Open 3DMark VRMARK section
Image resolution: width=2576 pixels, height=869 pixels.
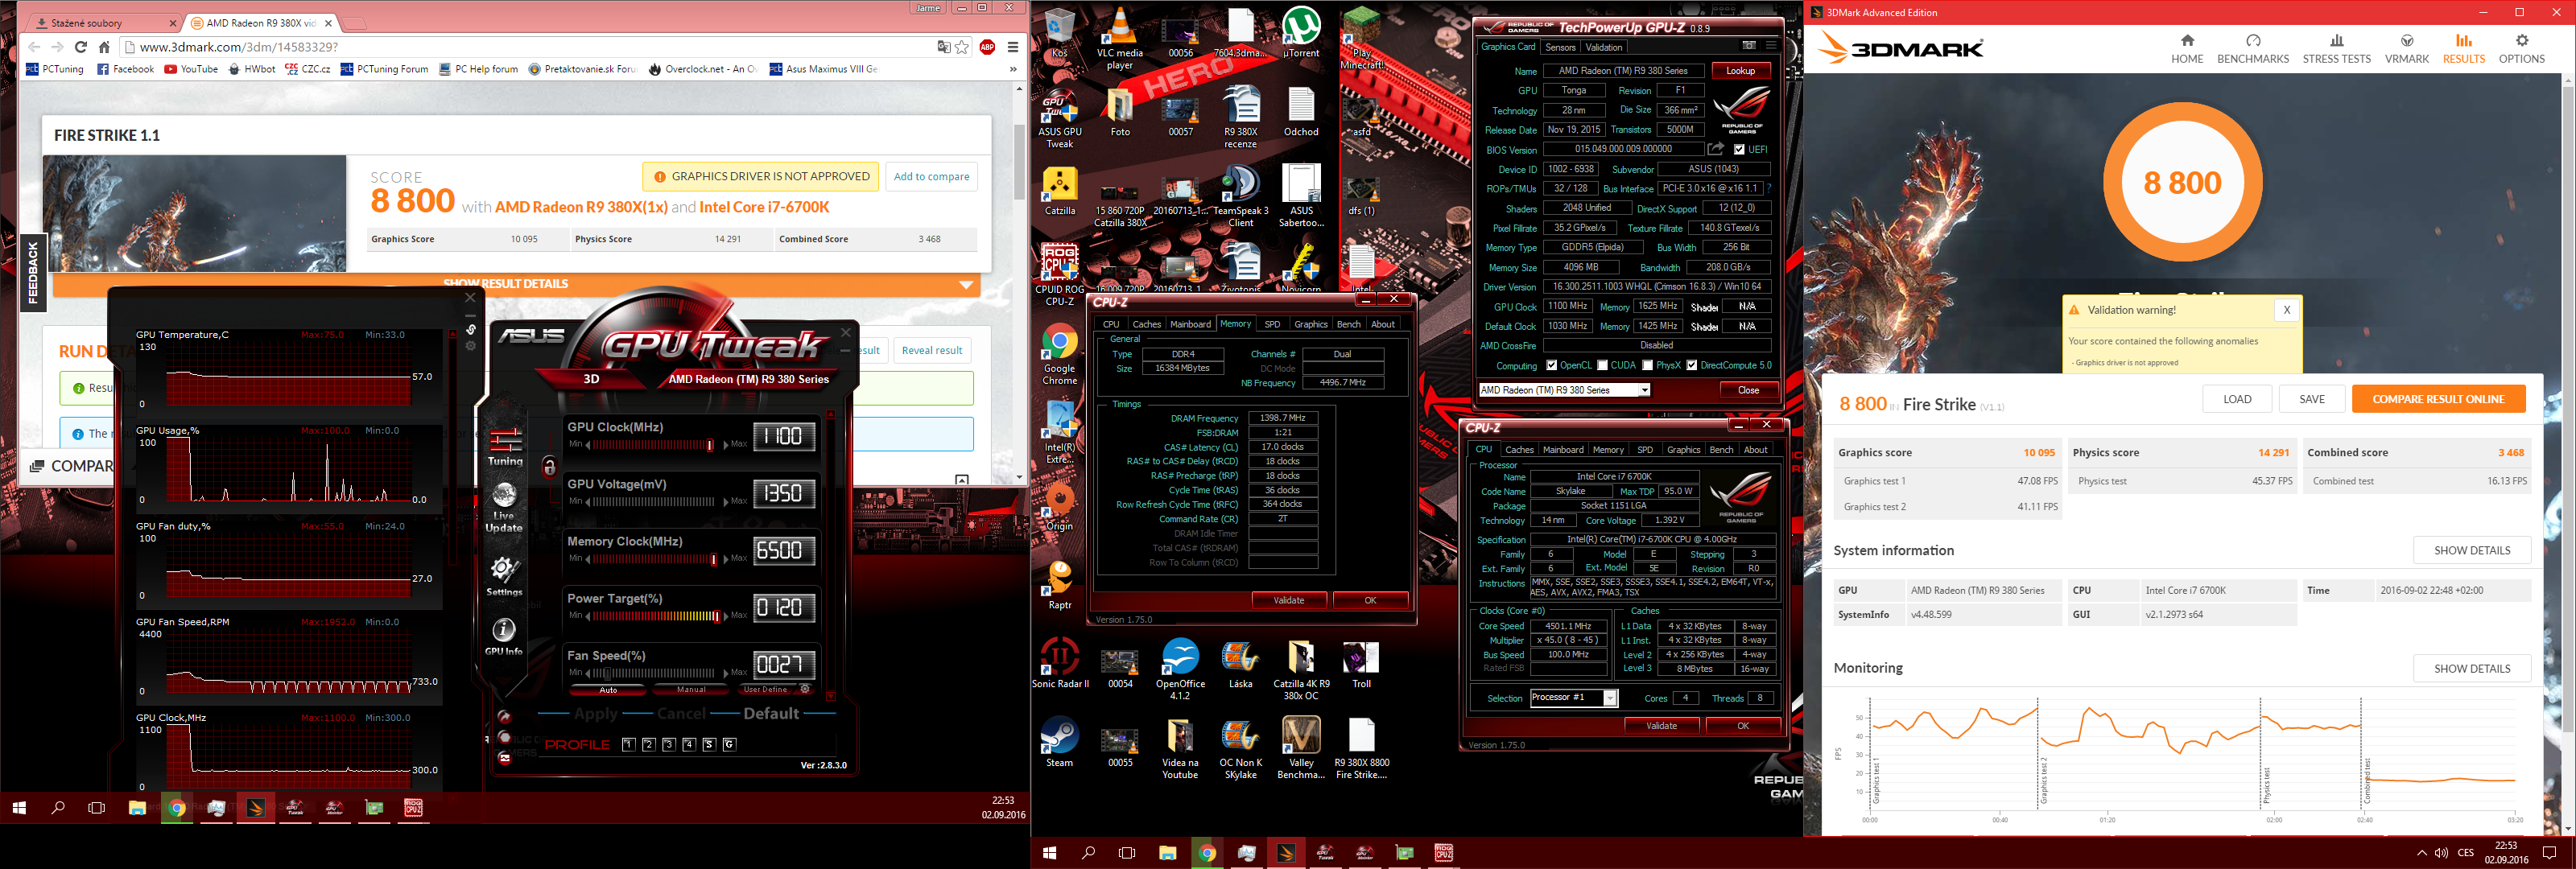2407,49
